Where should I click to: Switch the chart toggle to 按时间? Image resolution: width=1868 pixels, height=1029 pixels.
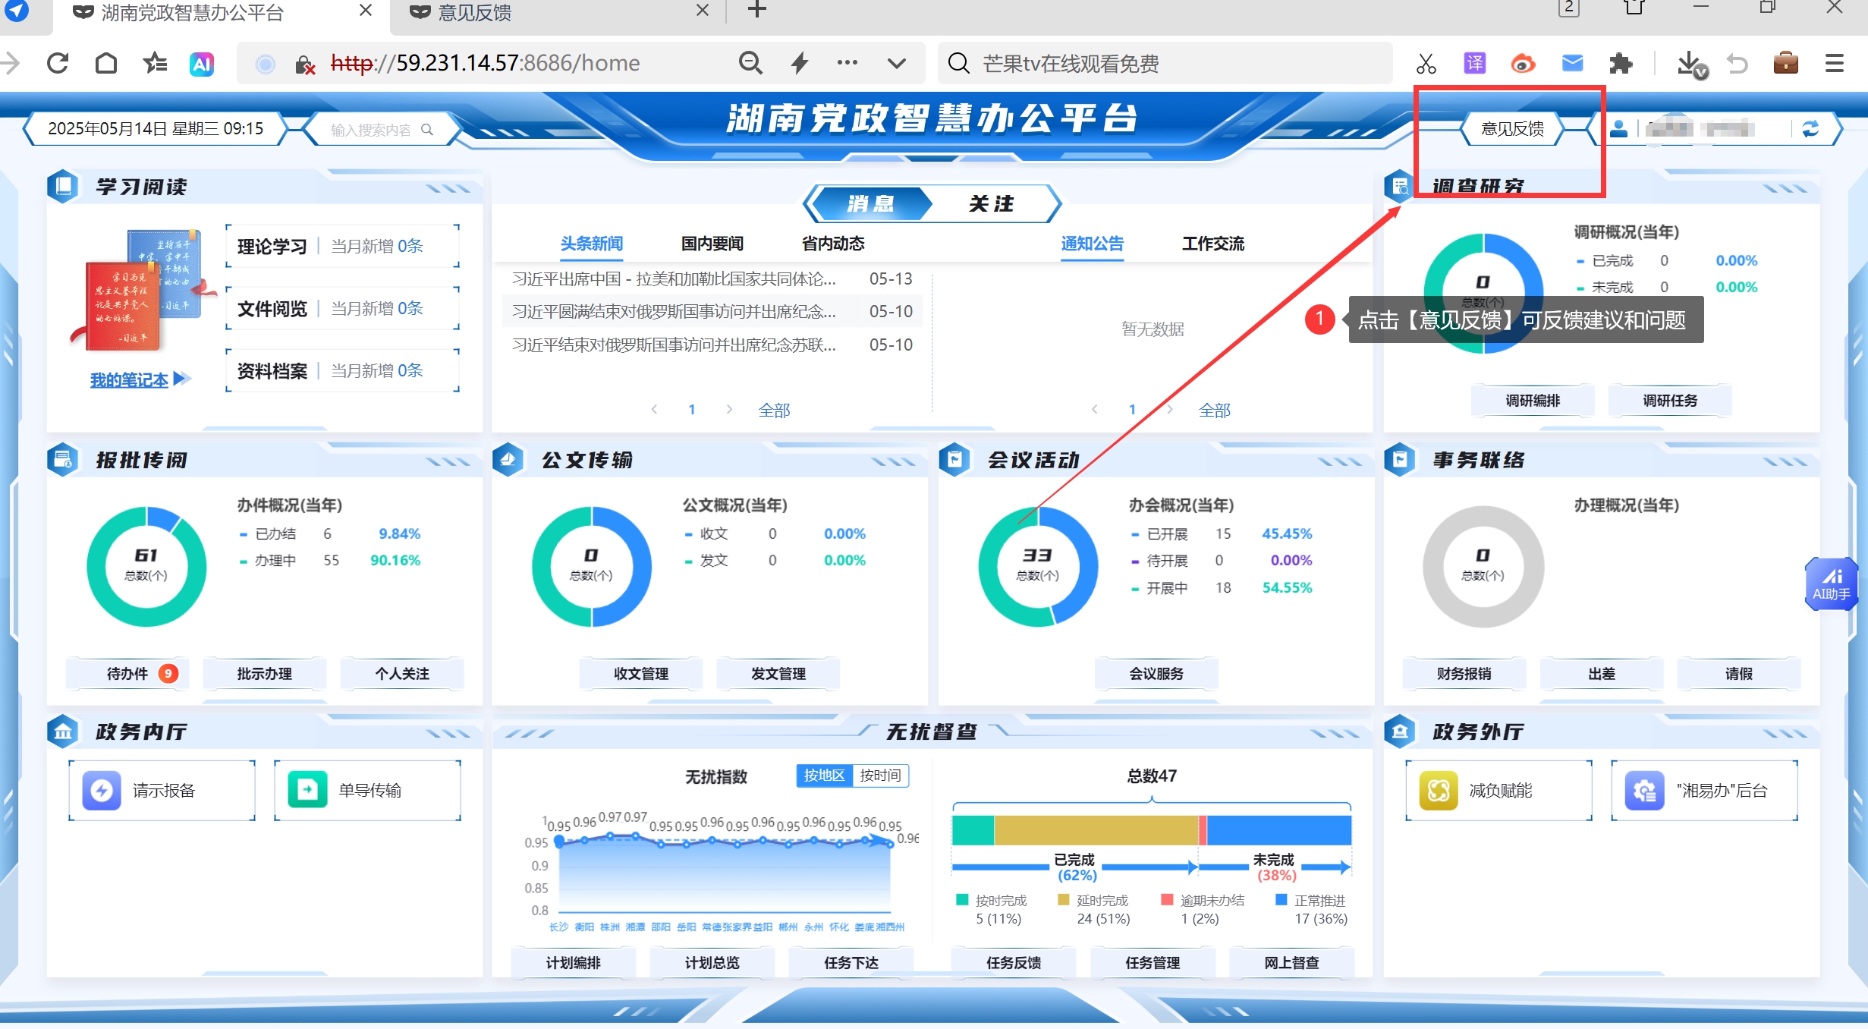coord(880,775)
